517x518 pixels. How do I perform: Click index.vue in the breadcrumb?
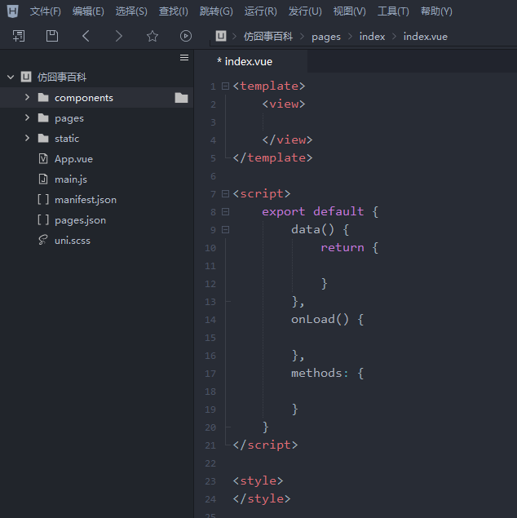pyautogui.click(x=425, y=37)
